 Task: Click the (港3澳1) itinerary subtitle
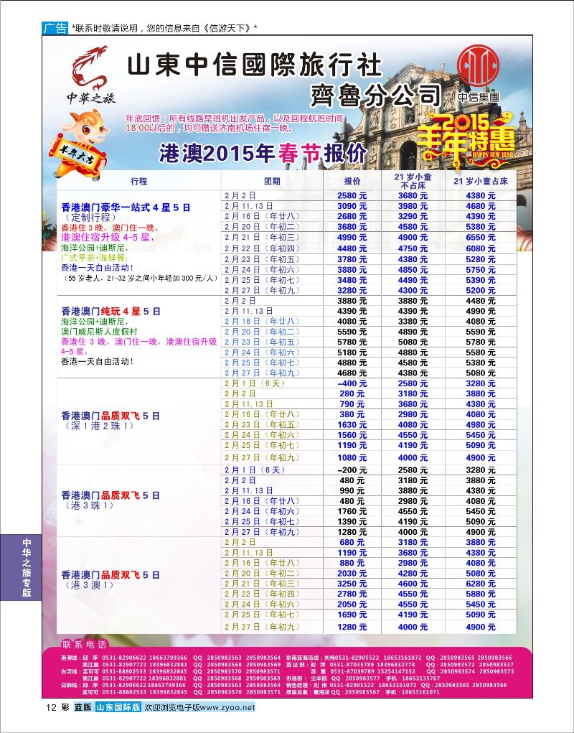(x=88, y=585)
